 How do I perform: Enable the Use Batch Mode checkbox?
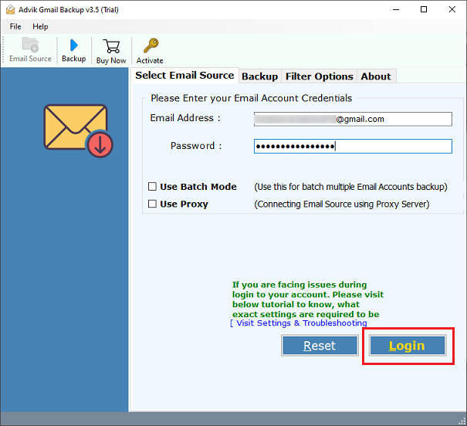point(152,187)
